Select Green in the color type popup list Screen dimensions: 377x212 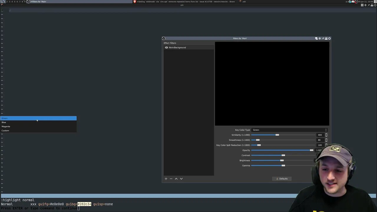[x=39, y=118]
